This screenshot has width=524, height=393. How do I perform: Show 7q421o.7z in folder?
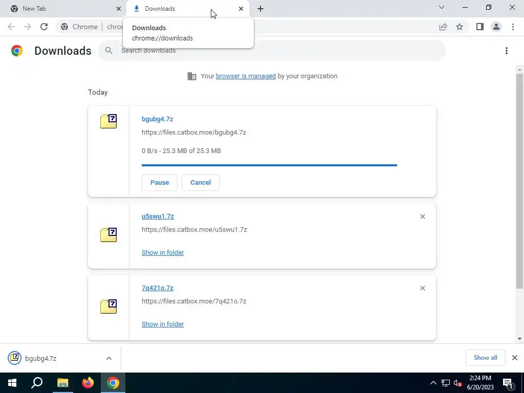163,324
